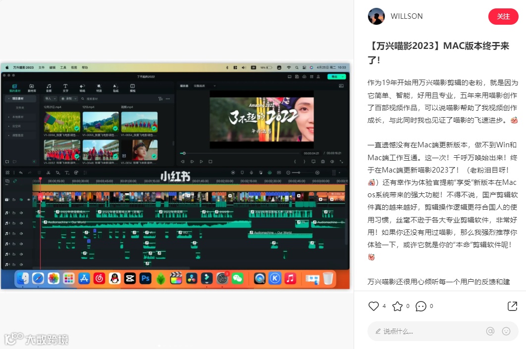Open the 音频 audio panel
The height and width of the screenshot is (349, 526).
(50, 88)
